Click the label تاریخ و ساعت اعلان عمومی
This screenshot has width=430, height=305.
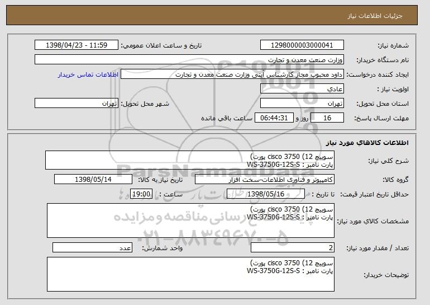point(161,45)
